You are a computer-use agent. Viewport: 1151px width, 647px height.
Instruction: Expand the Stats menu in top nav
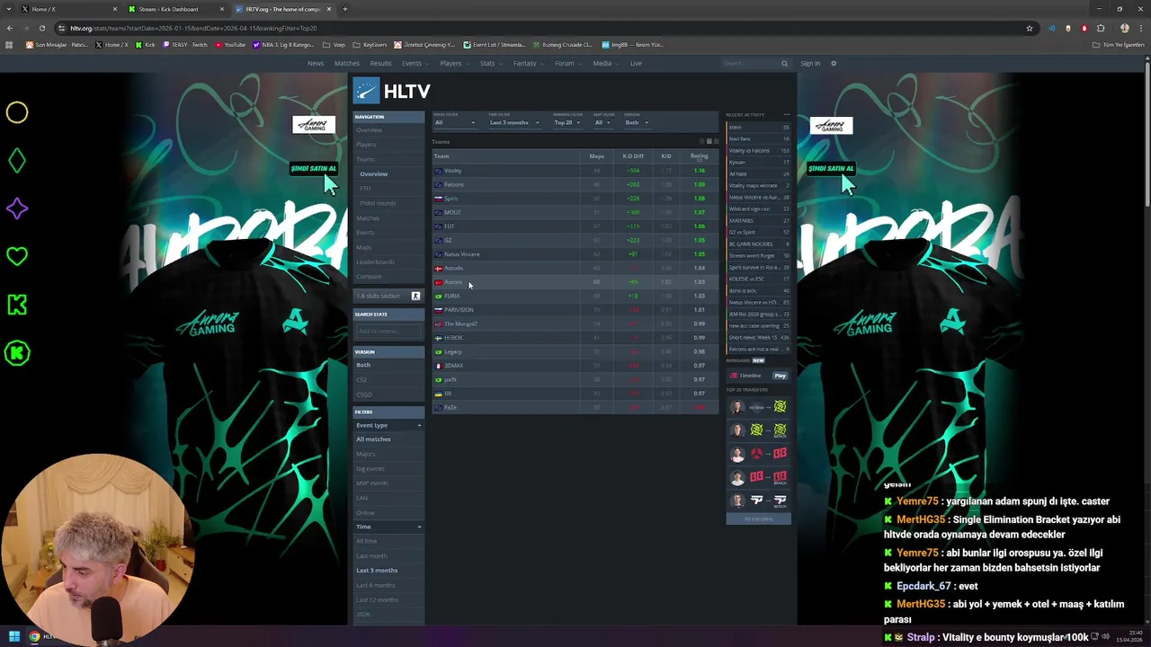(x=489, y=63)
